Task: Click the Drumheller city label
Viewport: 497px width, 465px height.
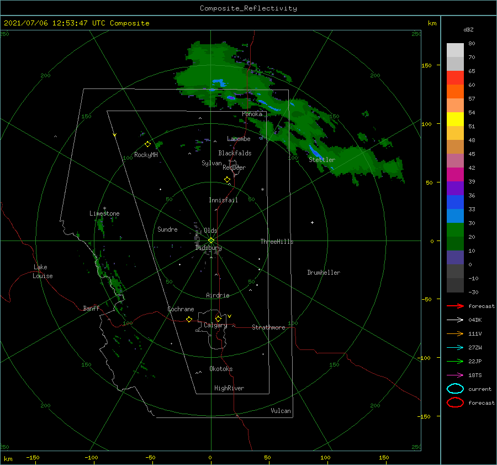Action: 324,273
